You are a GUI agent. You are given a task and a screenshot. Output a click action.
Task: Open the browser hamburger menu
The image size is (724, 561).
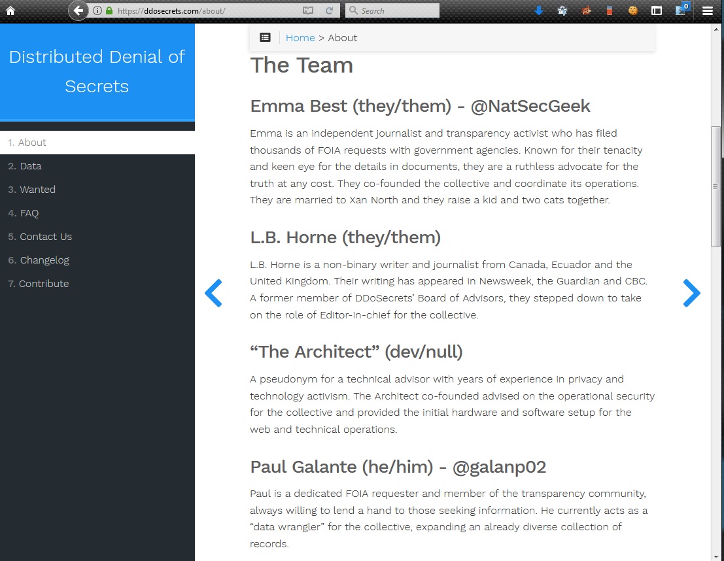coord(707,10)
